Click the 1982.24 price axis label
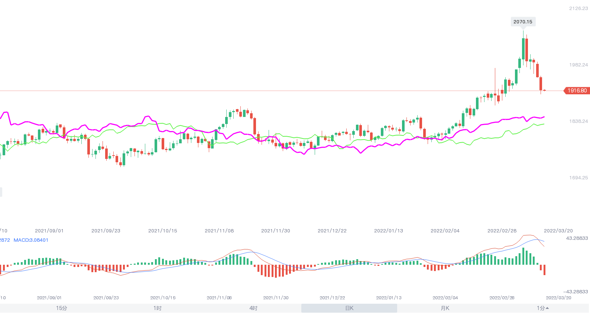 coord(578,65)
